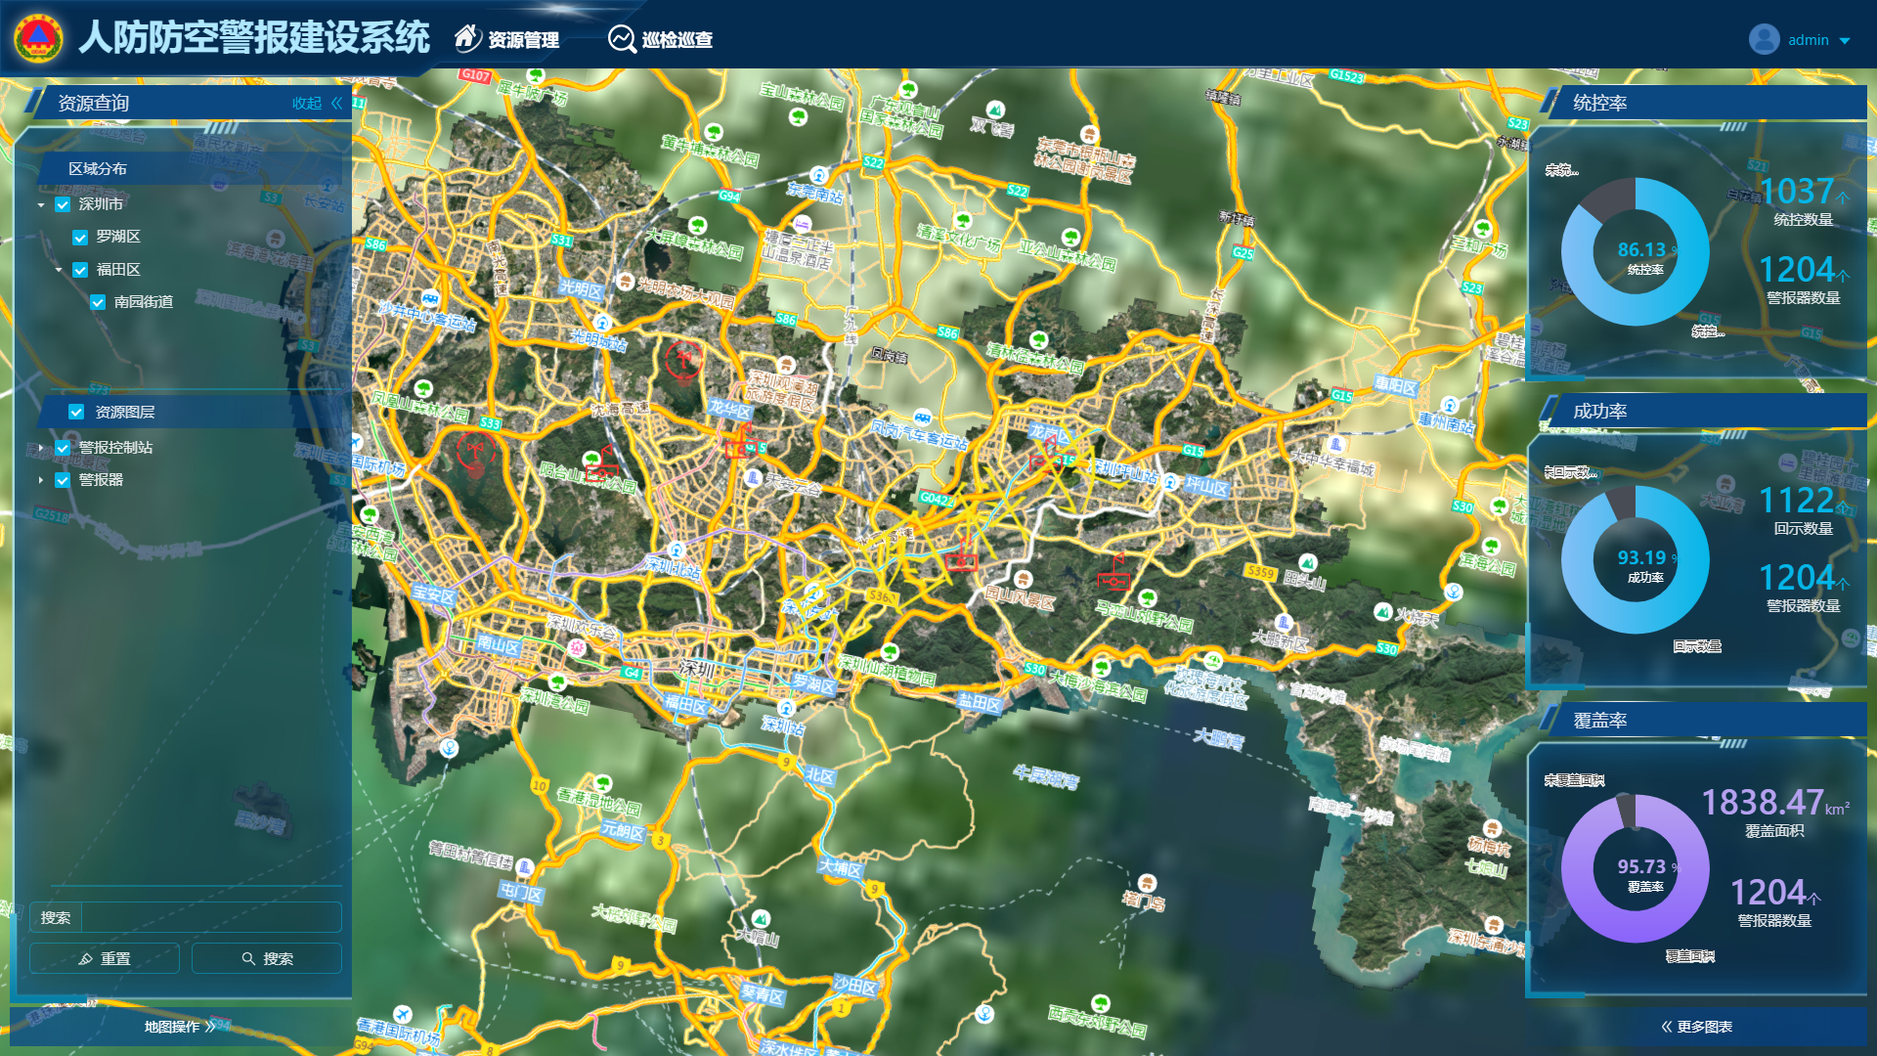Image resolution: width=1877 pixels, height=1056 pixels.
Task: Expand the 警报器 tree node
Action: [41, 480]
